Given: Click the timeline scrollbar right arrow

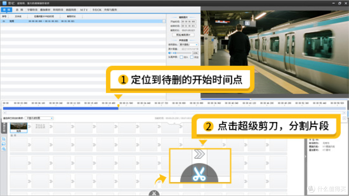Looking at the screenshot, I should 344,113.
